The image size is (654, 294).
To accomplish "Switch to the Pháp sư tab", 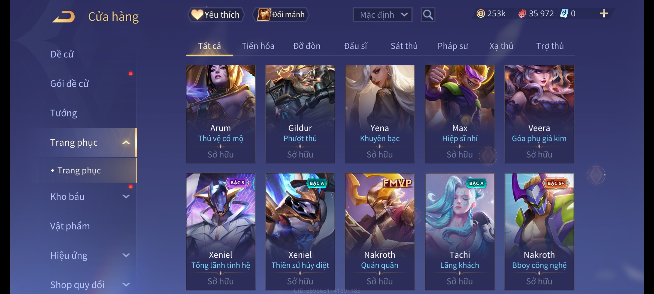I will [x=453, y=46].
